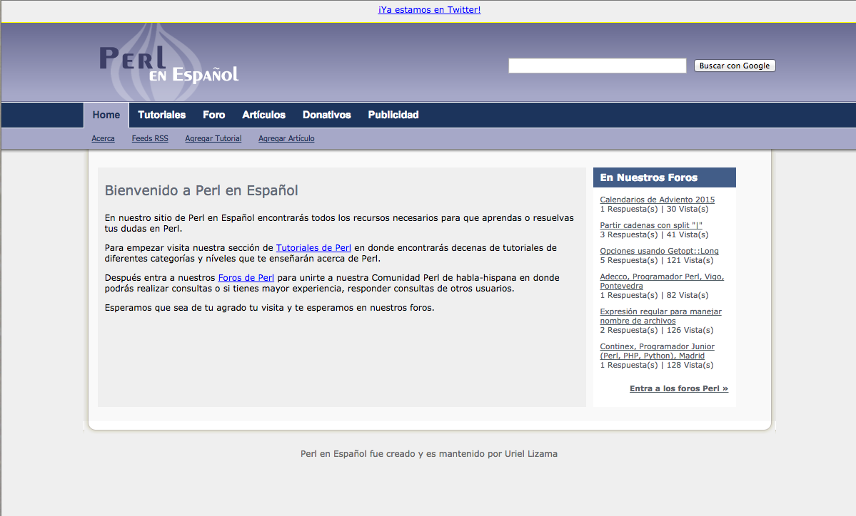
Task: Open the Tutoriales de Perl link
Action: [313, 248]
